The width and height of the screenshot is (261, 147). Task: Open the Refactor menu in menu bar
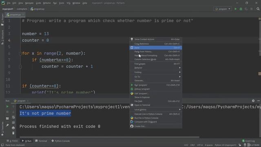click(x=47, y=3)
